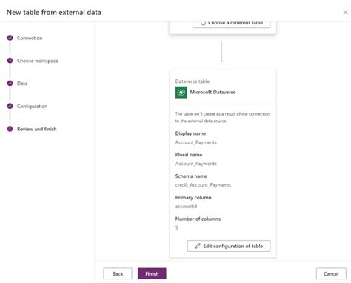Viewport: 351px width, 283px height.
Task: Click the primary column value accountid
Action: [186, 207]
